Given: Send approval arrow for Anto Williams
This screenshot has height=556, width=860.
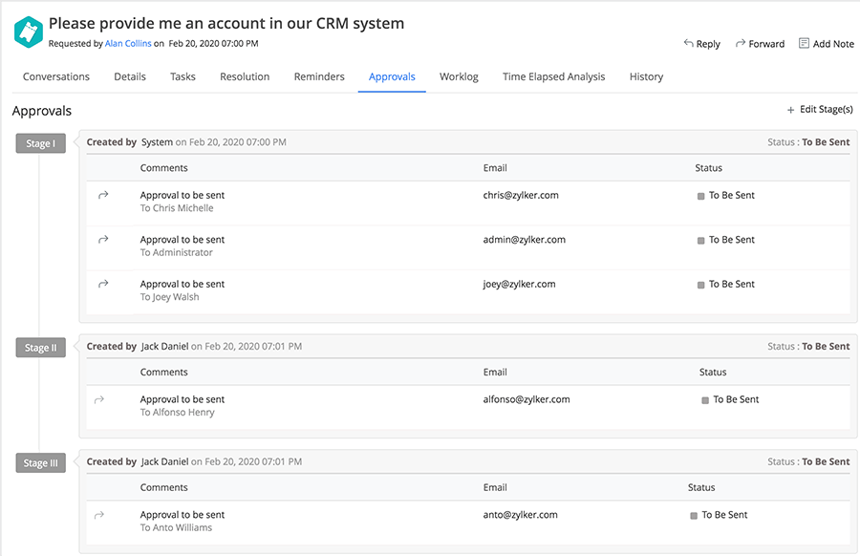Looking at the screenshot, I should [x=99, y=515].
